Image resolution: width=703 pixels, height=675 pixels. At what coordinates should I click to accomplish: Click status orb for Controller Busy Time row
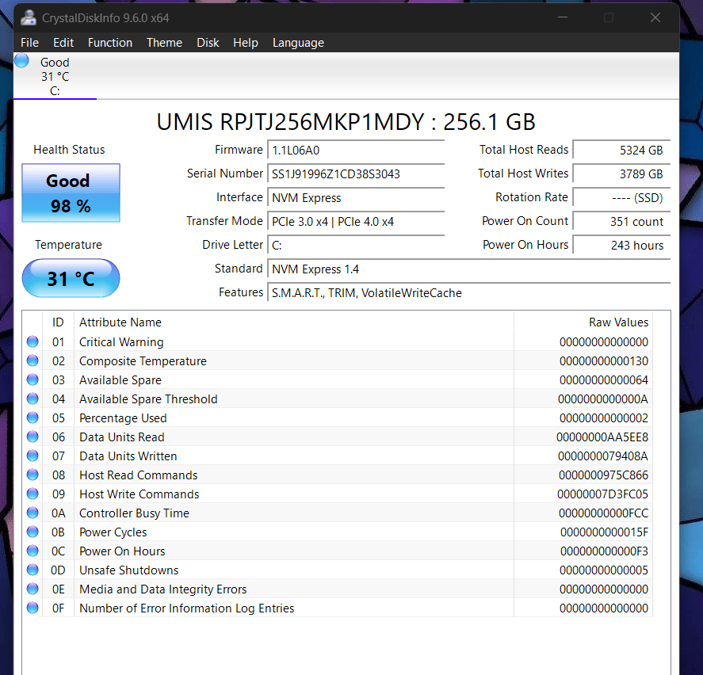point(32,513)
